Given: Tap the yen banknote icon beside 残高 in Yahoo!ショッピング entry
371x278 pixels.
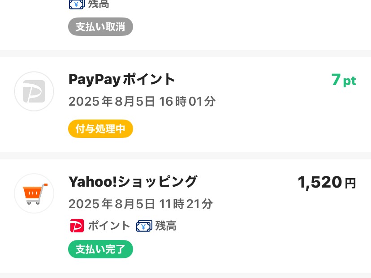Looking at the screenshot, I should [x=144, y=226].
